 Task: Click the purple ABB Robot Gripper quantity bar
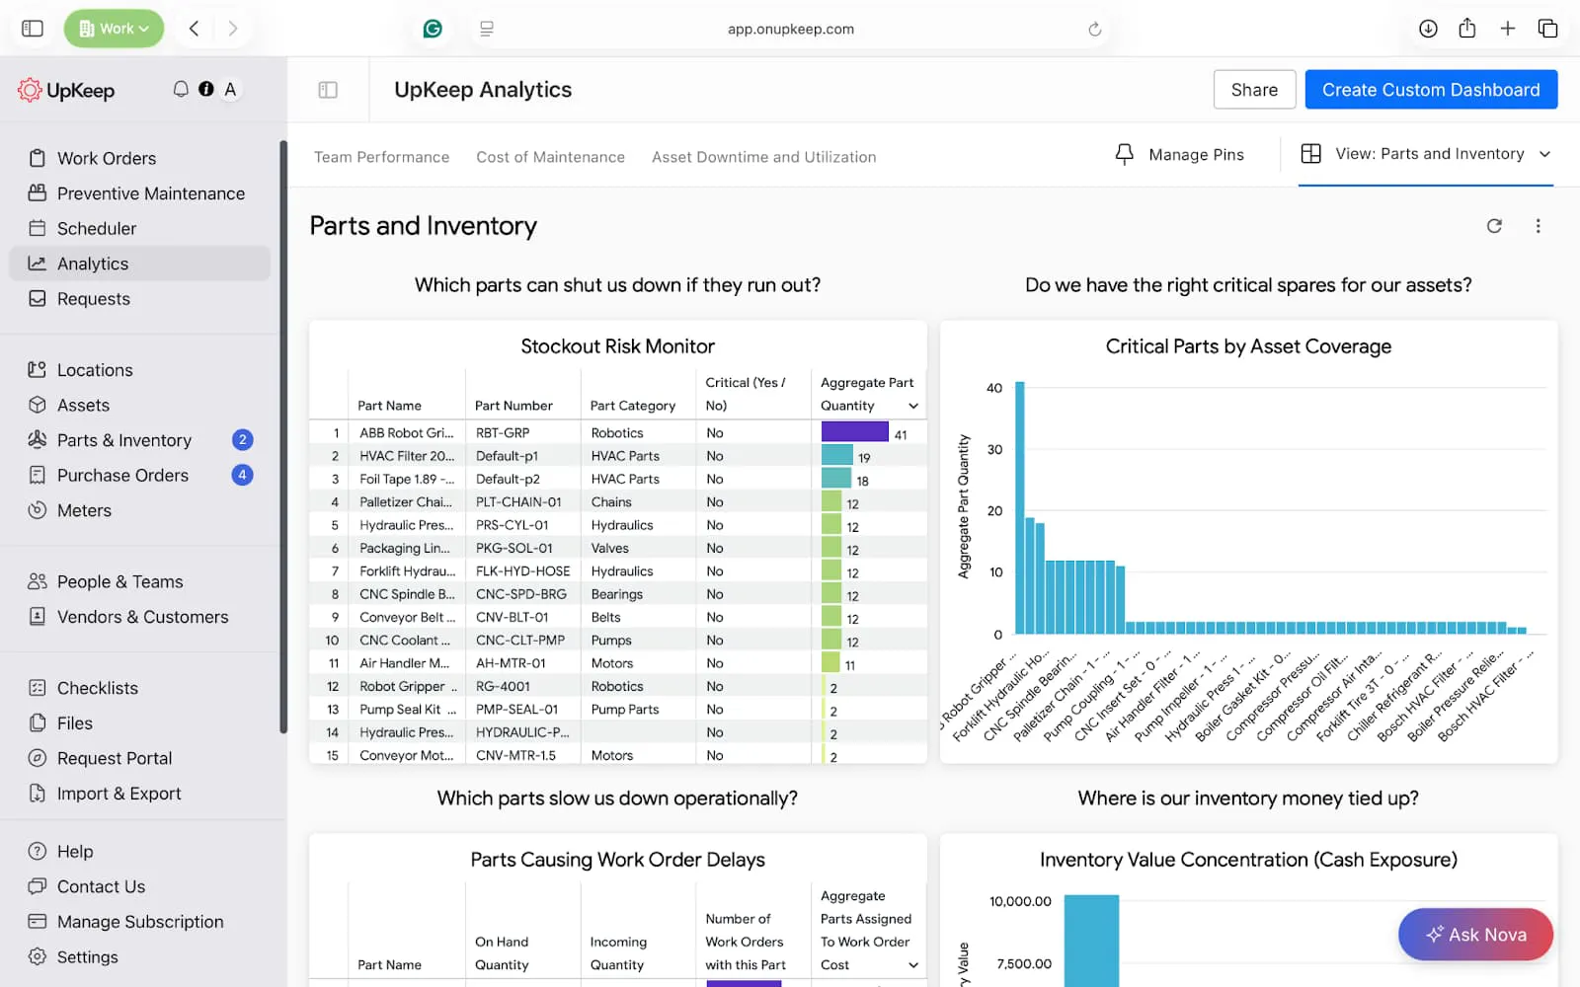click(x=854, y=432)
